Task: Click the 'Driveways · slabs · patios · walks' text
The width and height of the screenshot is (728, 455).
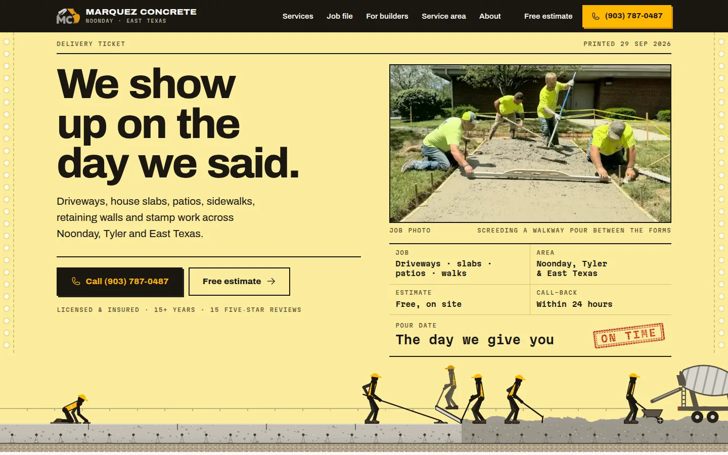Action: 443,268
